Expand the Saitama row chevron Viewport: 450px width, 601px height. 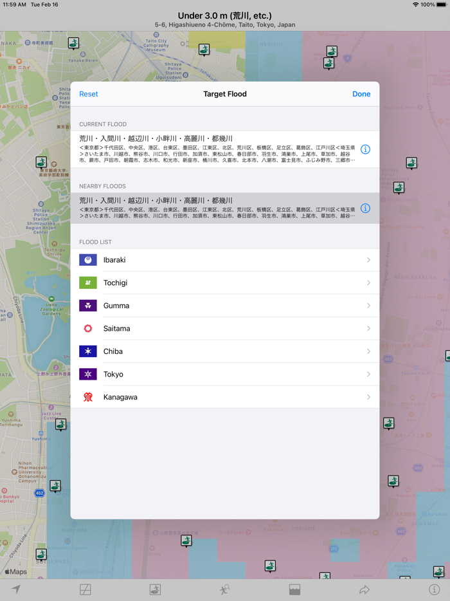point(368,328)
